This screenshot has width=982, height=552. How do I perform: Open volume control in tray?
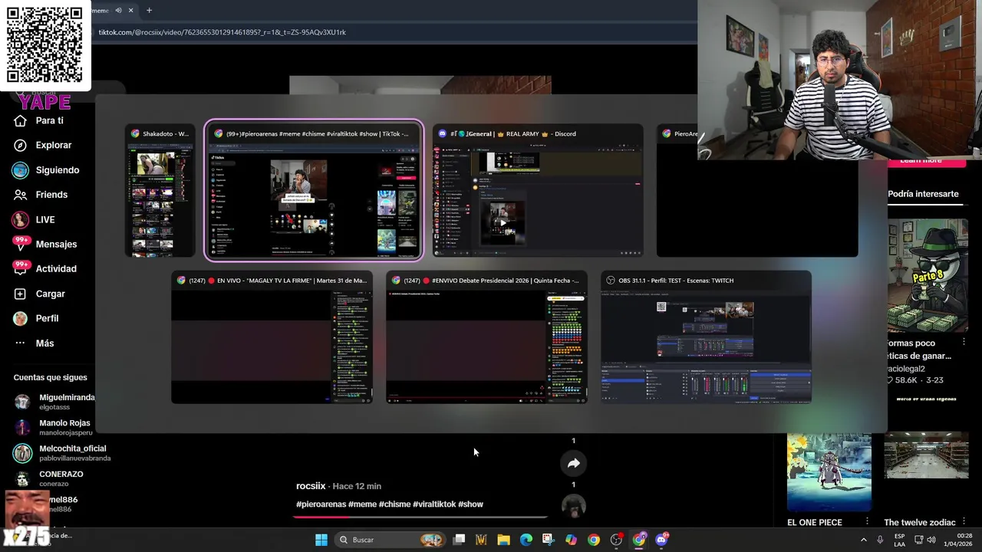click(931, 540)
